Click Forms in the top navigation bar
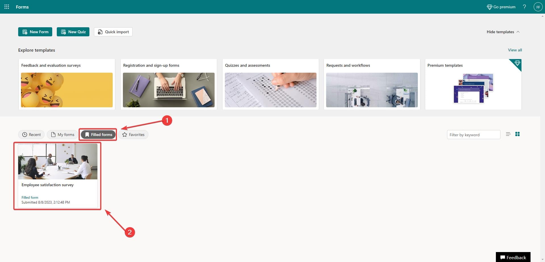Viewport: 545px width, 262px height. [22, 7]
